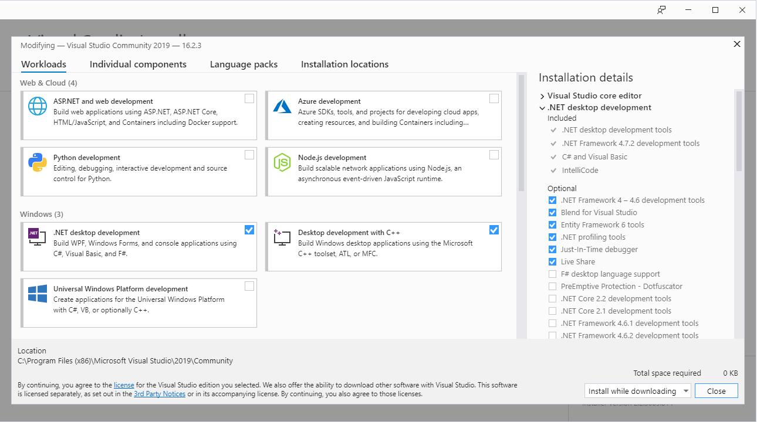
Task: Click the Python development snake icon
Action: coord(38,162)
